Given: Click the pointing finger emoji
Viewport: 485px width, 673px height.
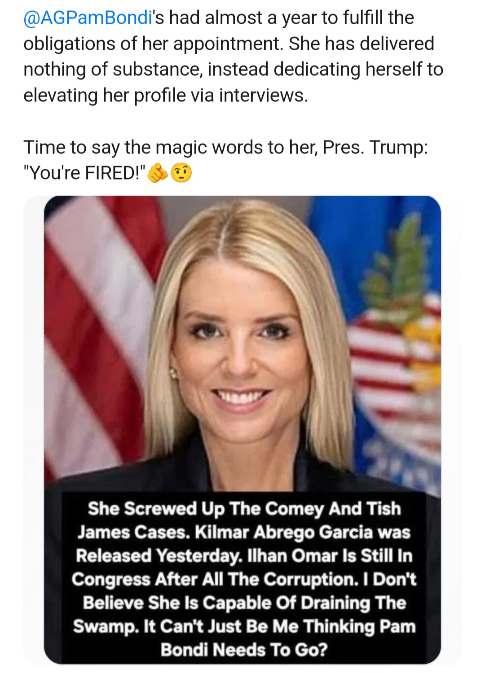Looking at the screenshot, I should tap(158, 173).
